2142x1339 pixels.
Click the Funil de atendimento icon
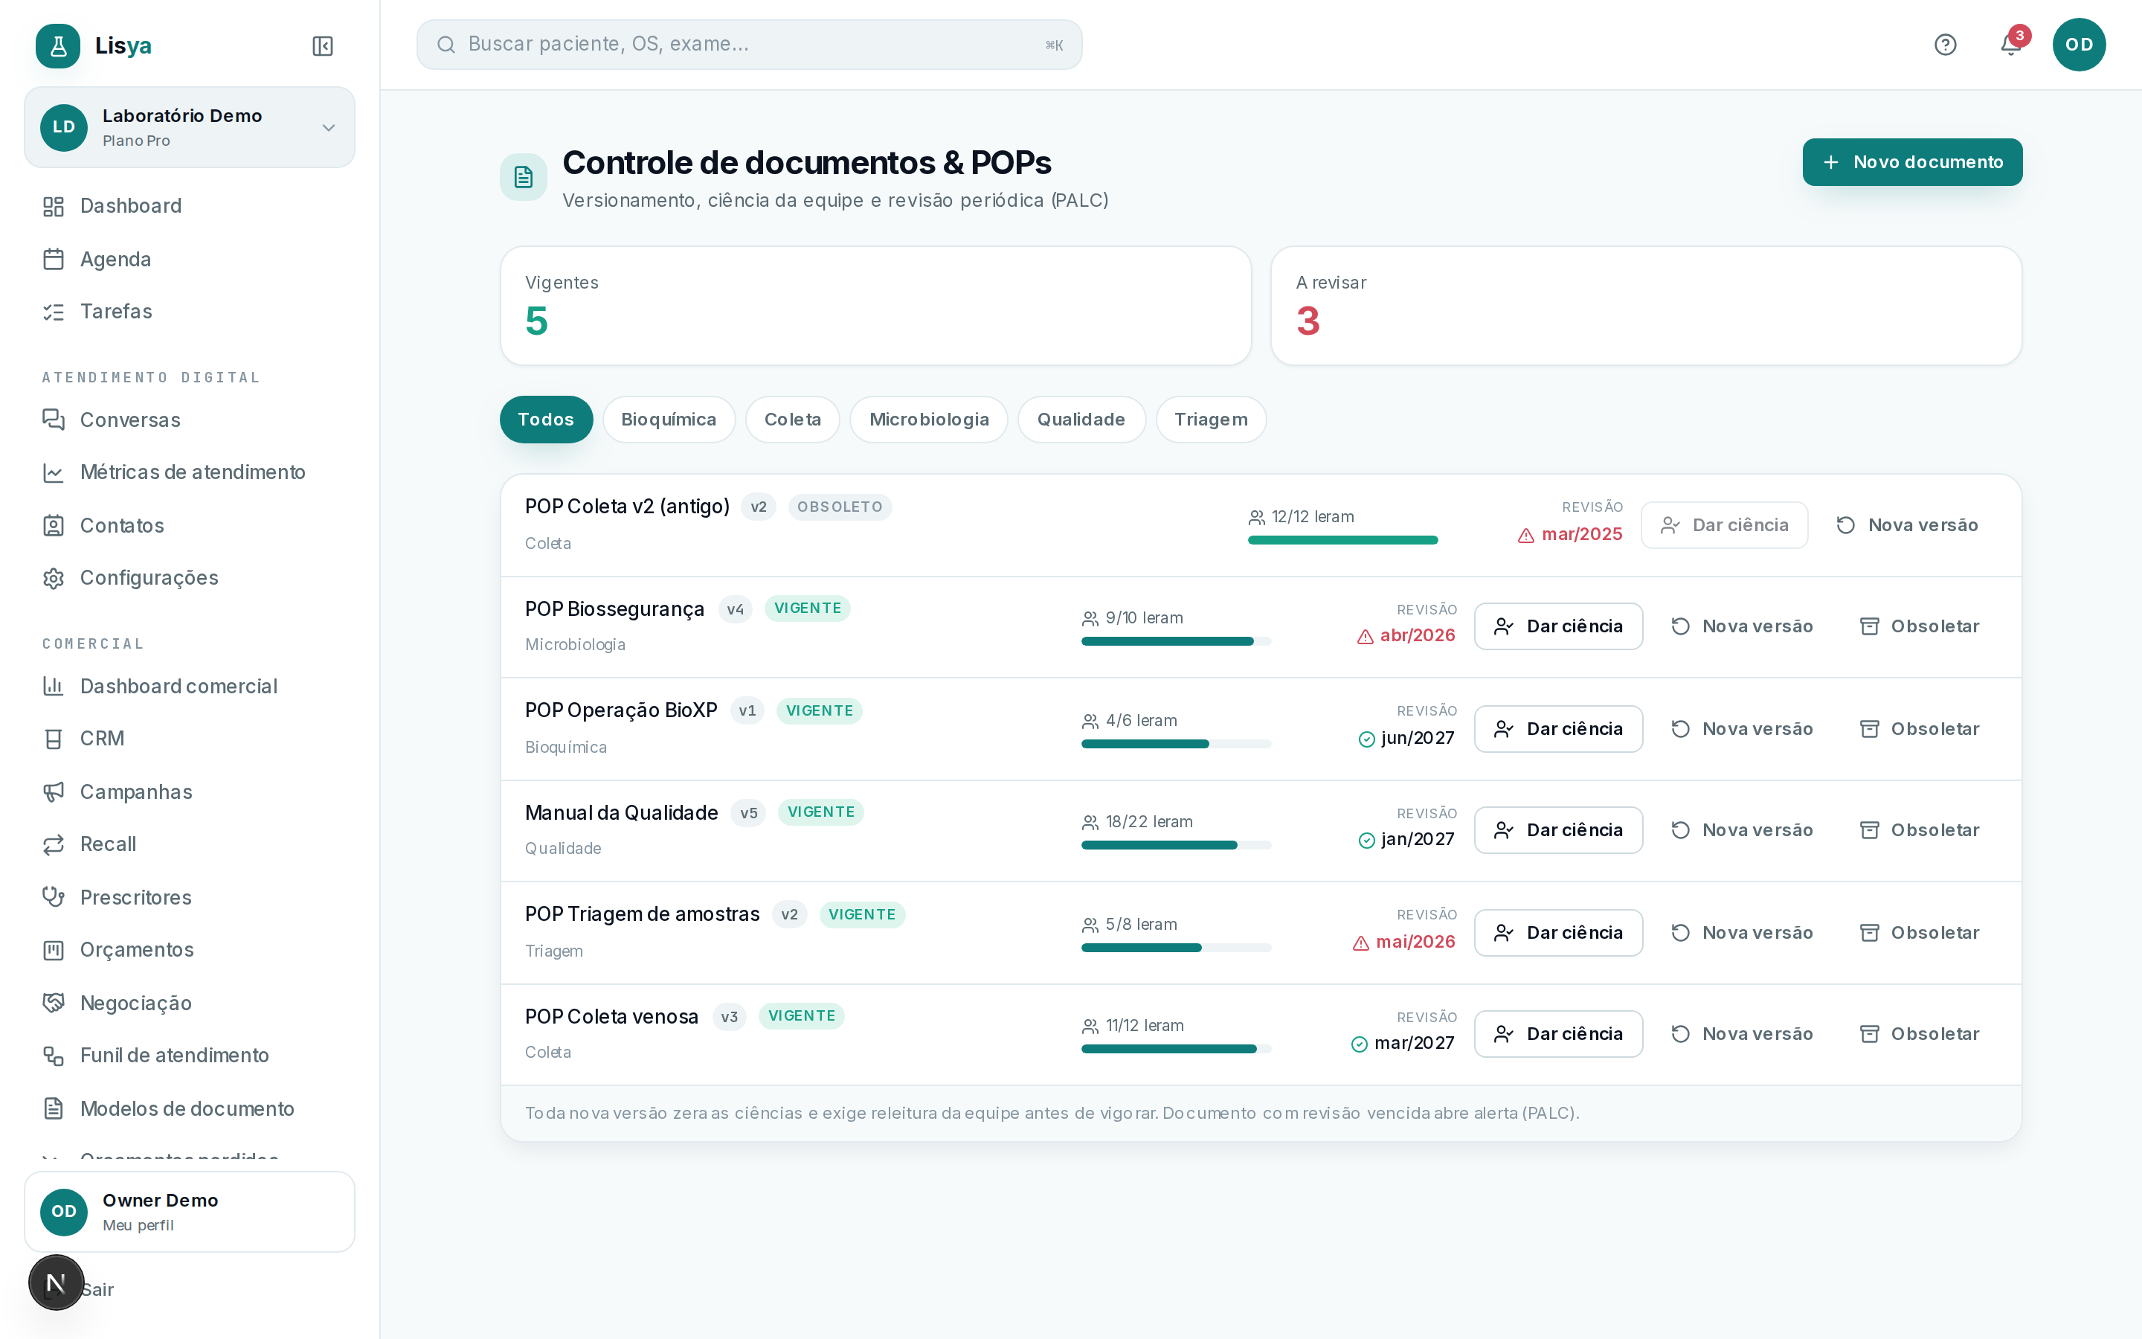(x=54, y=1056)
